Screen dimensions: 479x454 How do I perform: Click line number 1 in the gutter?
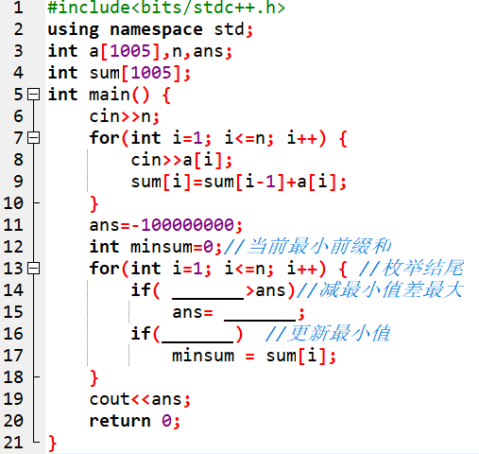tap(18, 8)
